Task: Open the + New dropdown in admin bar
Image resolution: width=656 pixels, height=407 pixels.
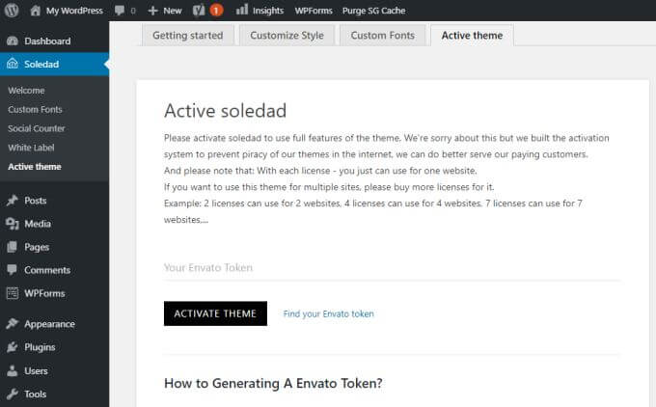Action: [x=165, y=11]
